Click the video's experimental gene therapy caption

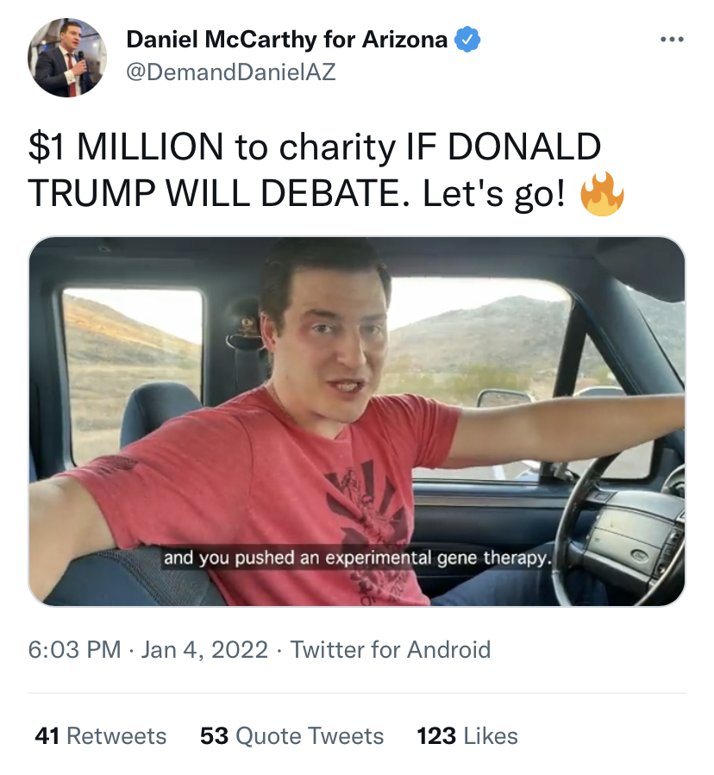[x=356, y=558]
